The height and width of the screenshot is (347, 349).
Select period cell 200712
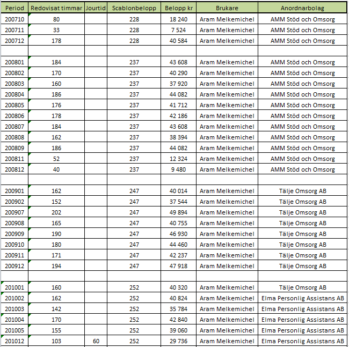14,41
